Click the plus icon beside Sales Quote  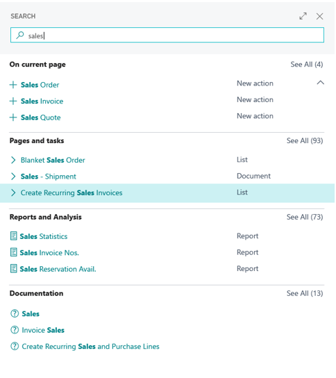pos(13,117)
